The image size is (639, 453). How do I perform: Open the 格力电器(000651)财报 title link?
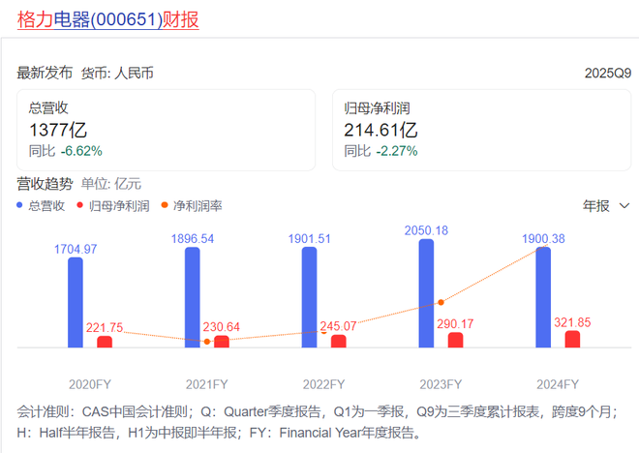(108, 19)
